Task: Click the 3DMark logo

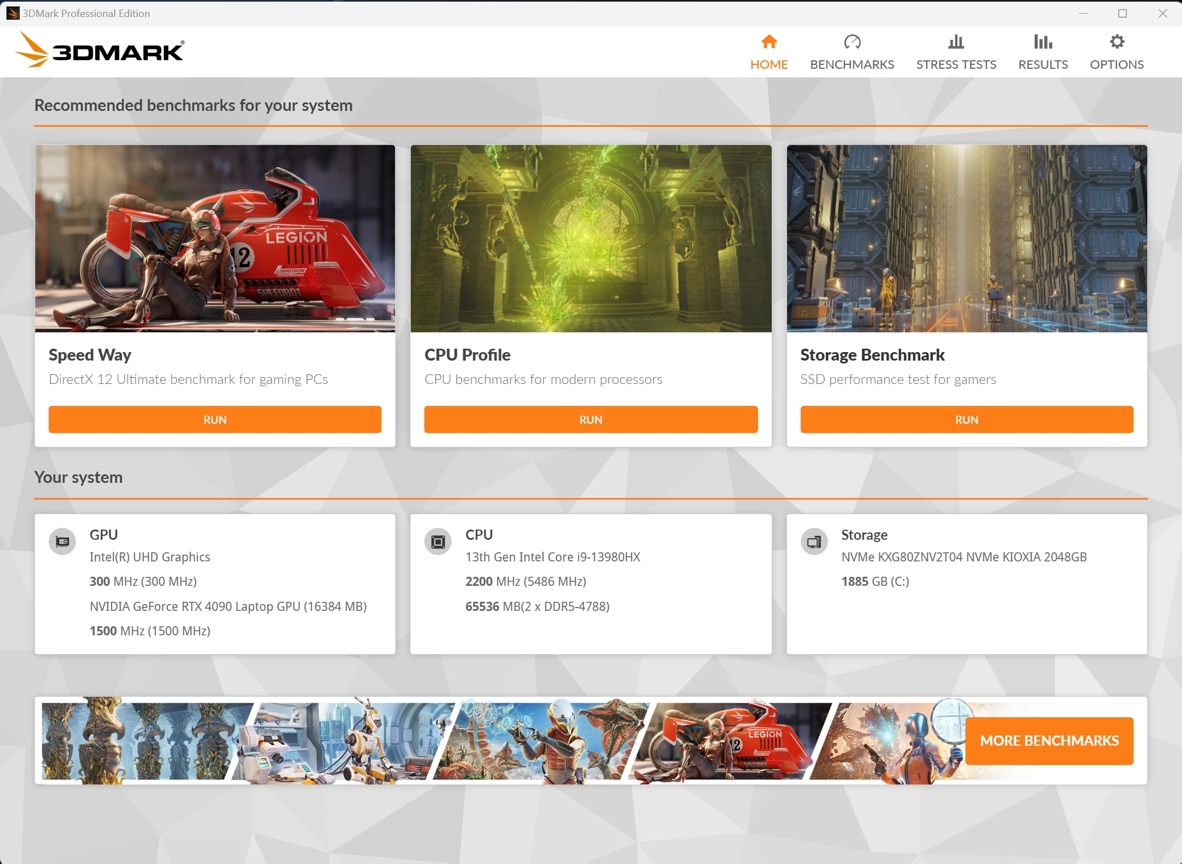Action: (x=100, y=50)
